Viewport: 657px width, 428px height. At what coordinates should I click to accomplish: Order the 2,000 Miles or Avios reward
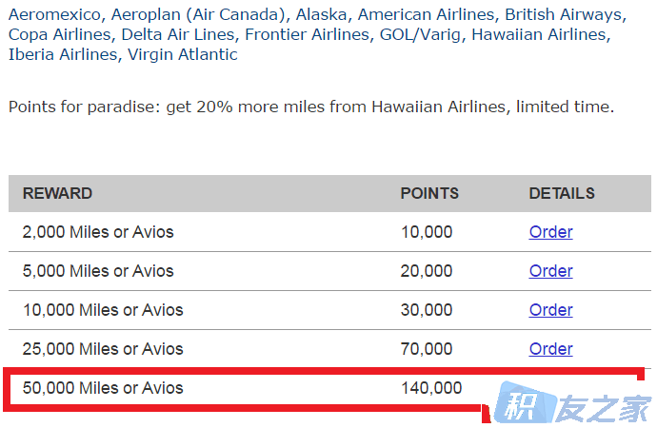point(550,232)
